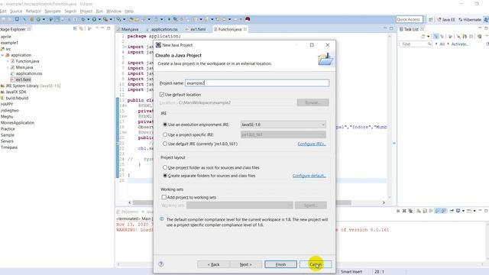Click the Remove All Terminated icon in console

(410, 211)
